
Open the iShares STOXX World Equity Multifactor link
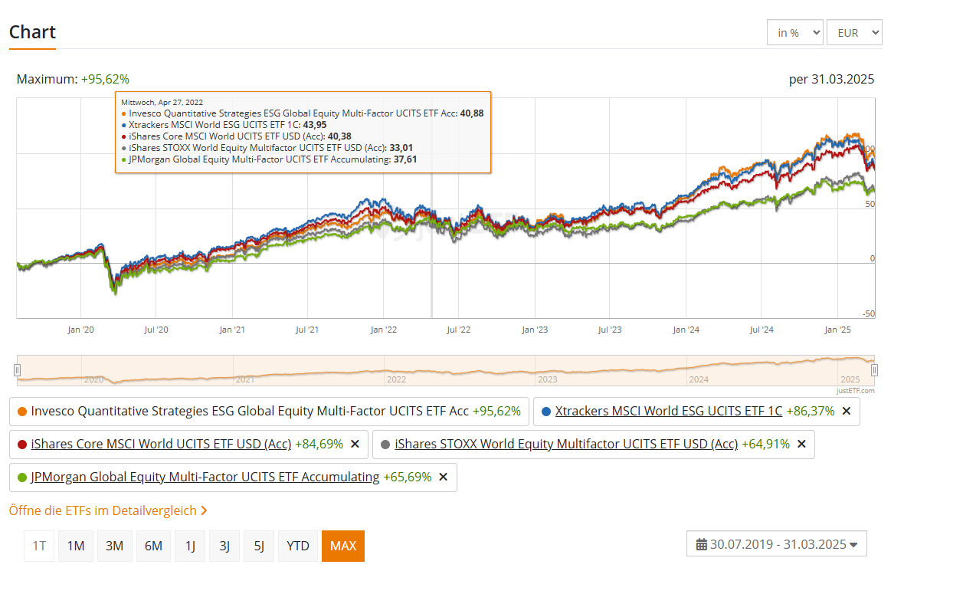click(566, 445)
